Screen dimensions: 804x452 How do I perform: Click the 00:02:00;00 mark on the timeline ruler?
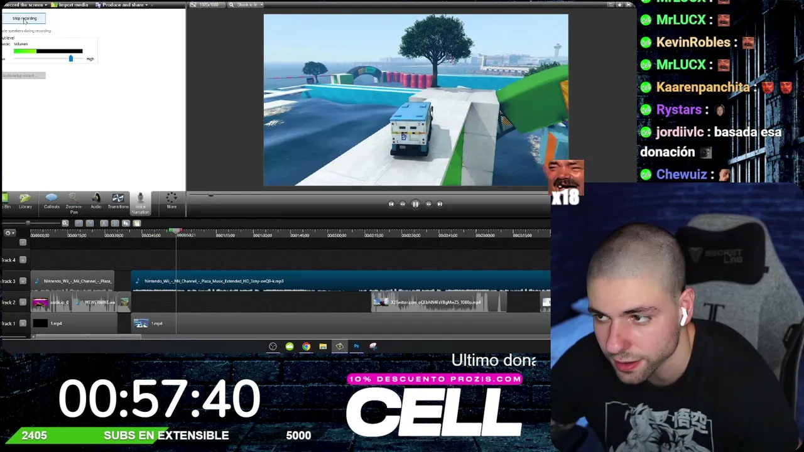click(x=337, y=235)
